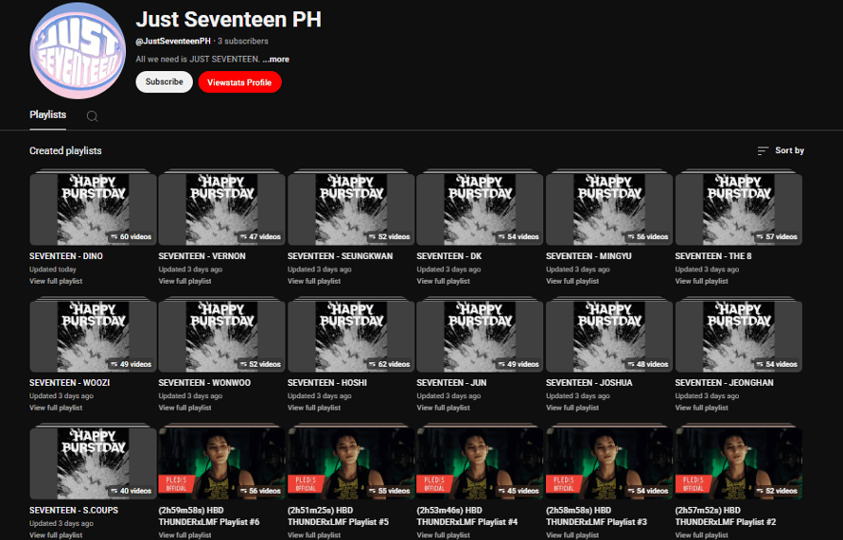View full playlist for SEVENTEEN - SEUNGKWAN
This screenshot has height=540, width=843.
(314, 281)
